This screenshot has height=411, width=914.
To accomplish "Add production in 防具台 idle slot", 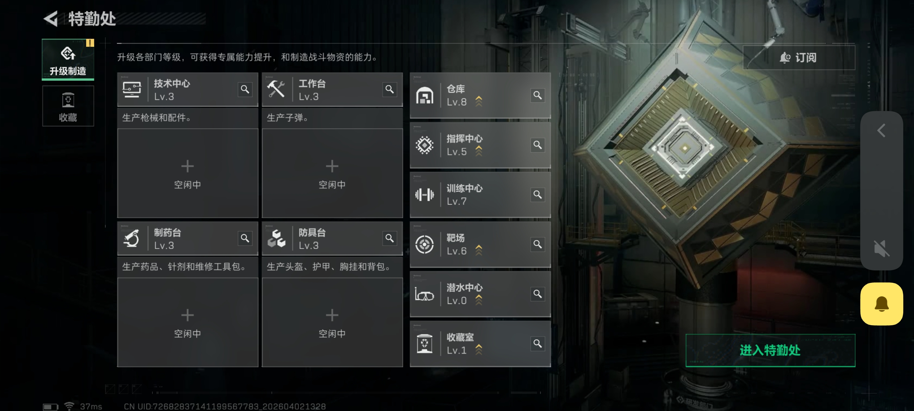I will 332,322.
